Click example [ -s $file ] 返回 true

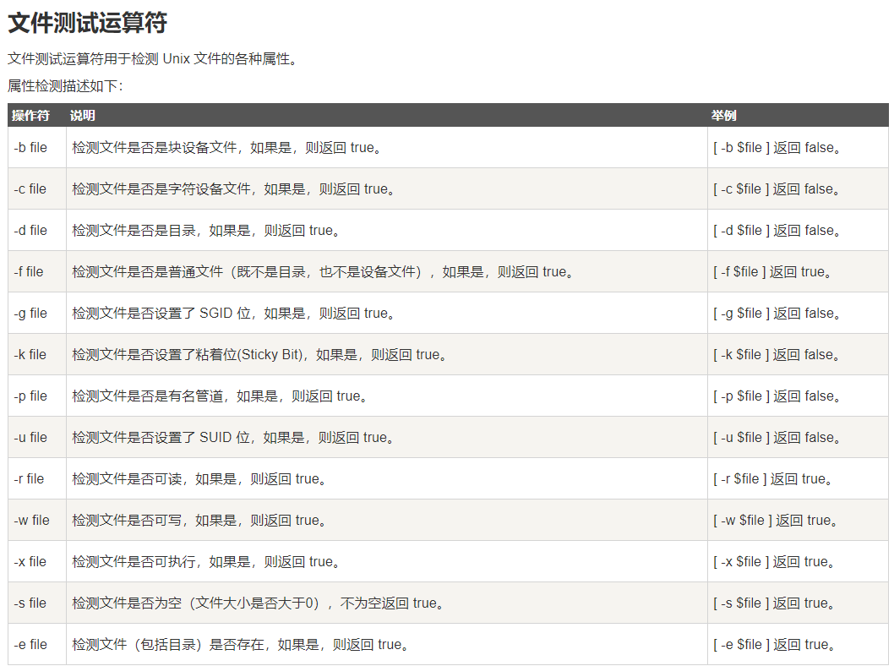pyautogui.click(x=774, y=603)
